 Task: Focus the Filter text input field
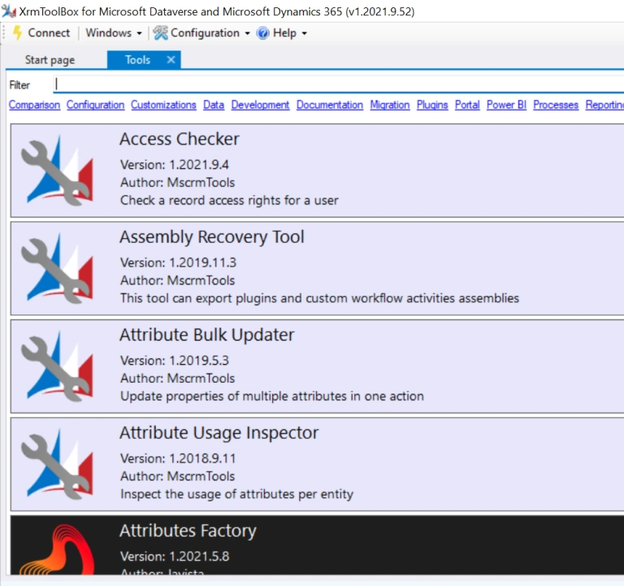[339, 84]
